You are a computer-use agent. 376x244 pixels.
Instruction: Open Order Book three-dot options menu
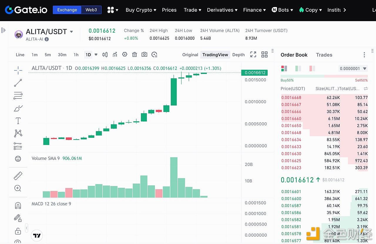point(364,55)
